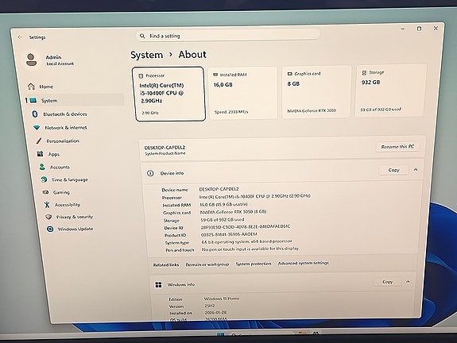457x343 pixels.
Task: Click the System monitor icon
Action: coord(33,101)
